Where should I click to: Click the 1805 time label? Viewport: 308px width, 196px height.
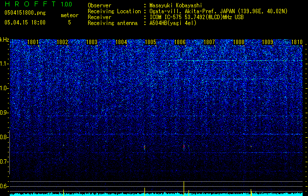[x=150, y=42]
